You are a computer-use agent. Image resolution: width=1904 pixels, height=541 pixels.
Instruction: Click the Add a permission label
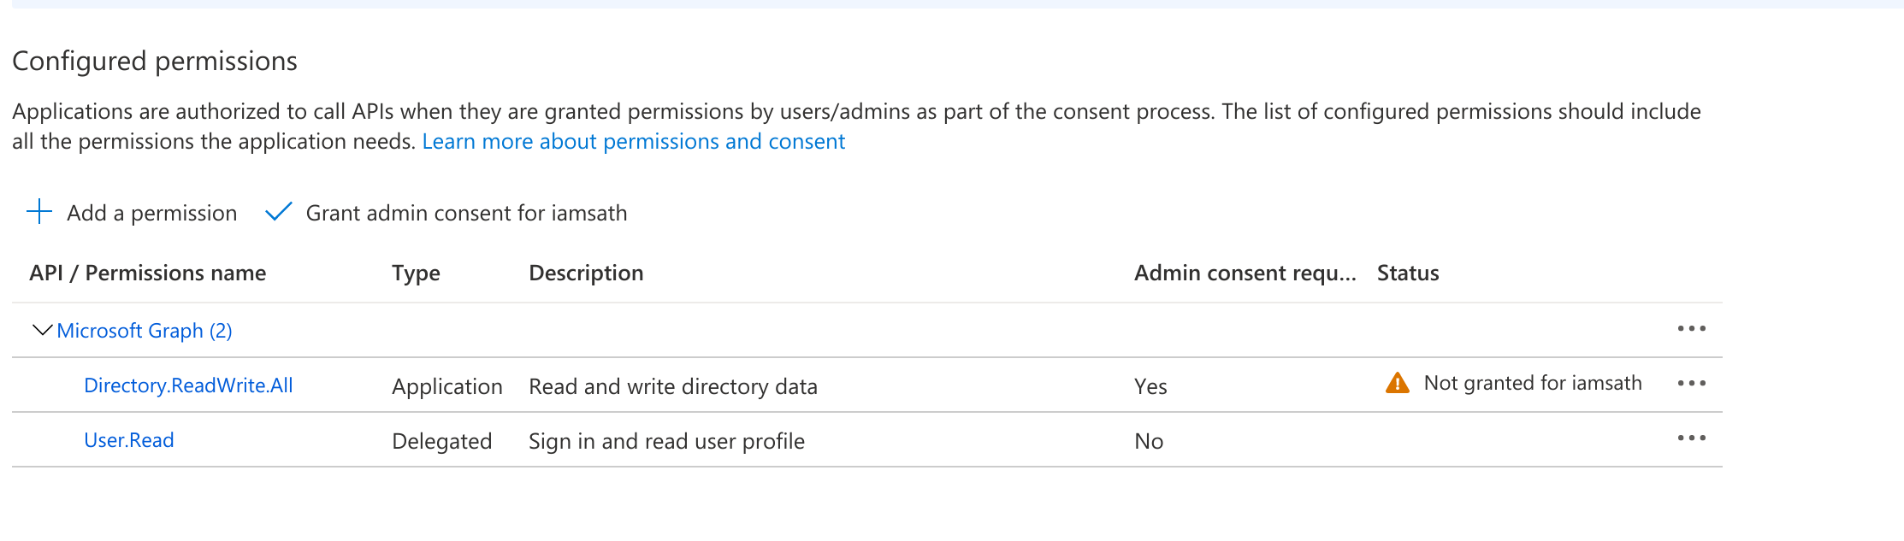(152, 213)
